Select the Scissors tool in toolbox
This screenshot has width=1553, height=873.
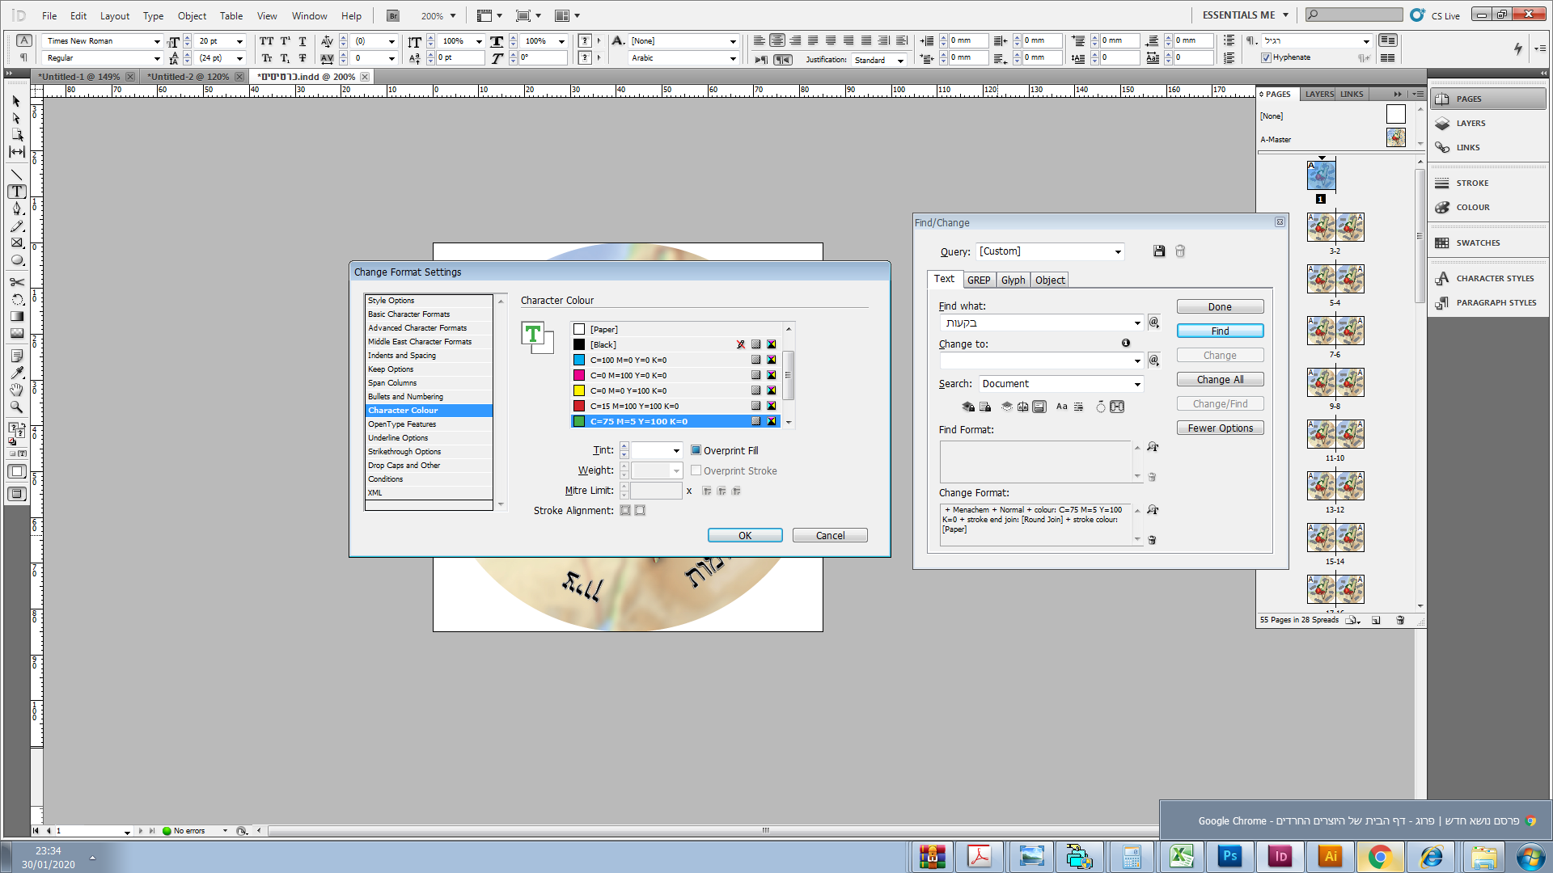(x=16, y=282)
